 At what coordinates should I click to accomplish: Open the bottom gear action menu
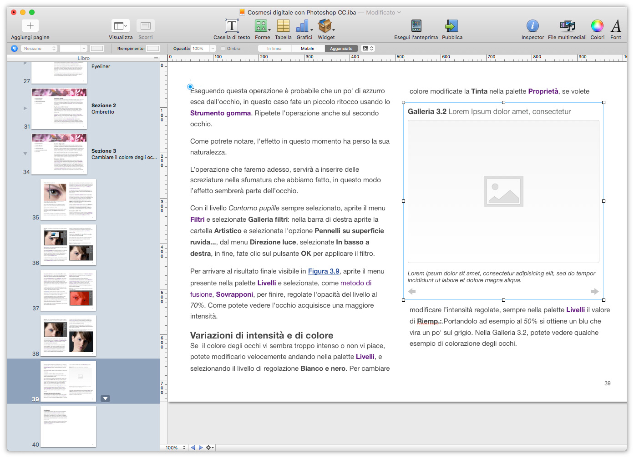pyautogui.click(x=210, y=448)
